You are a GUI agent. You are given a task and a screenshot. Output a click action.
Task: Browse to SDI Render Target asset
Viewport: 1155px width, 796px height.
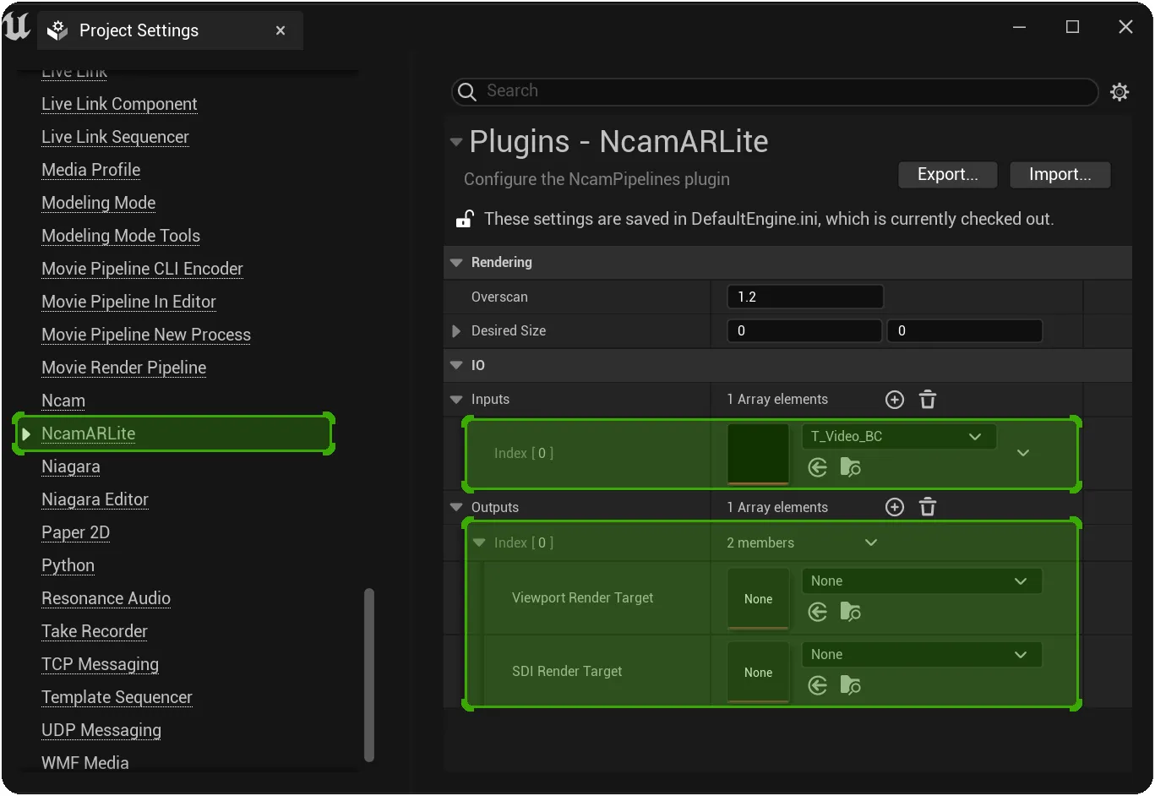click(850, 685)
